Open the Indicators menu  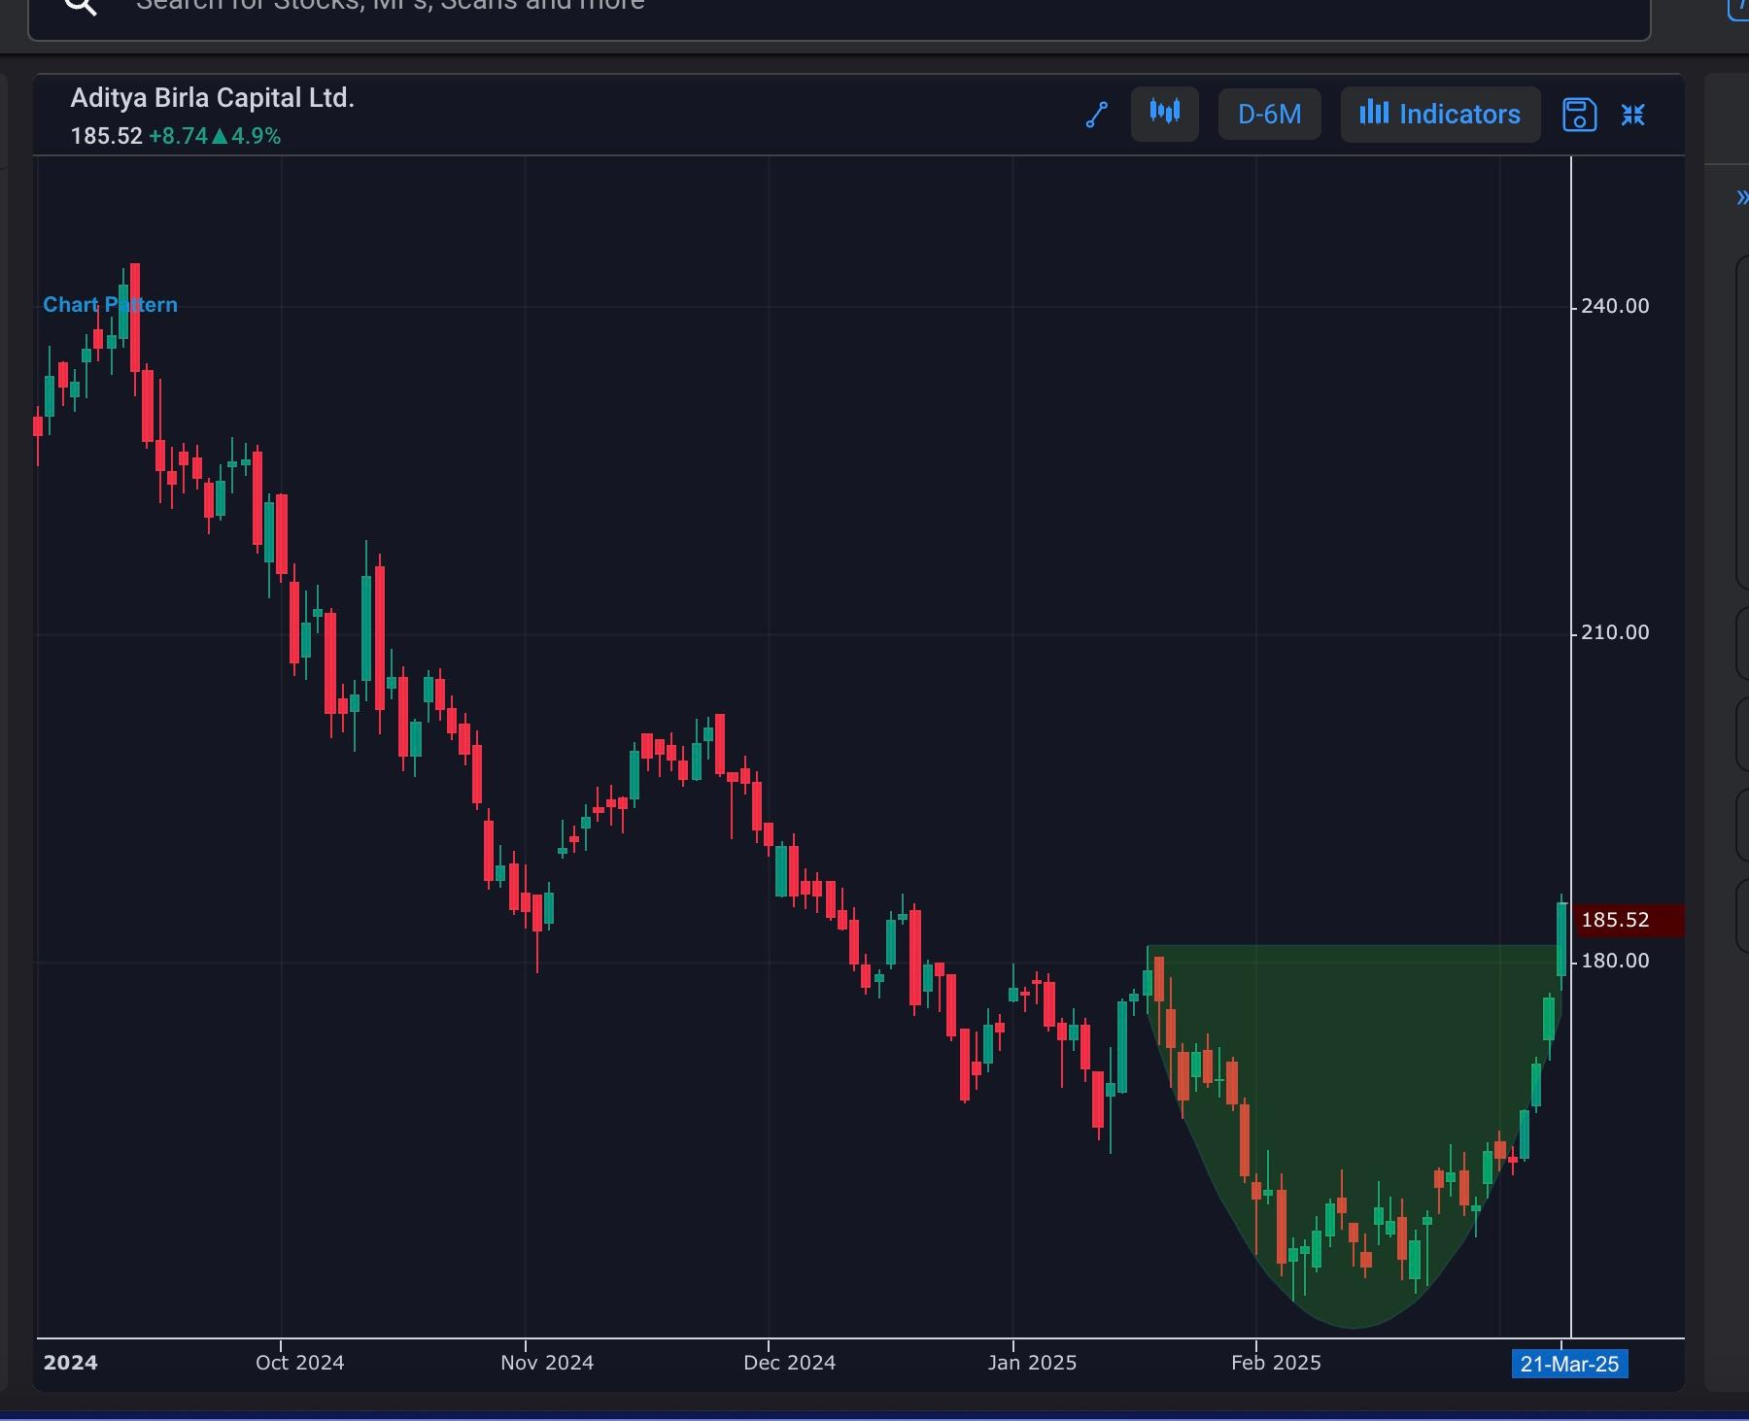point(1440,115)
